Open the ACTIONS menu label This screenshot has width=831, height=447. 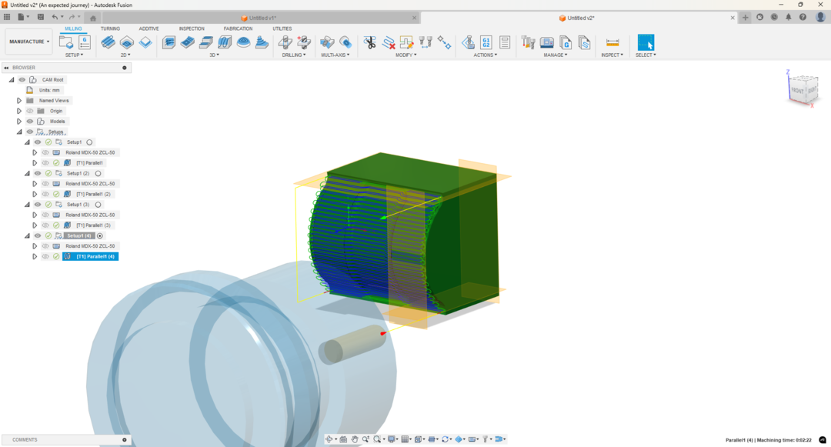(485, 55)
